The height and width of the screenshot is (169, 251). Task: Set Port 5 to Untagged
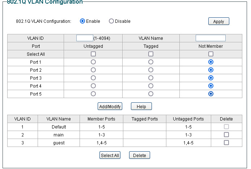tap(93, 94)
